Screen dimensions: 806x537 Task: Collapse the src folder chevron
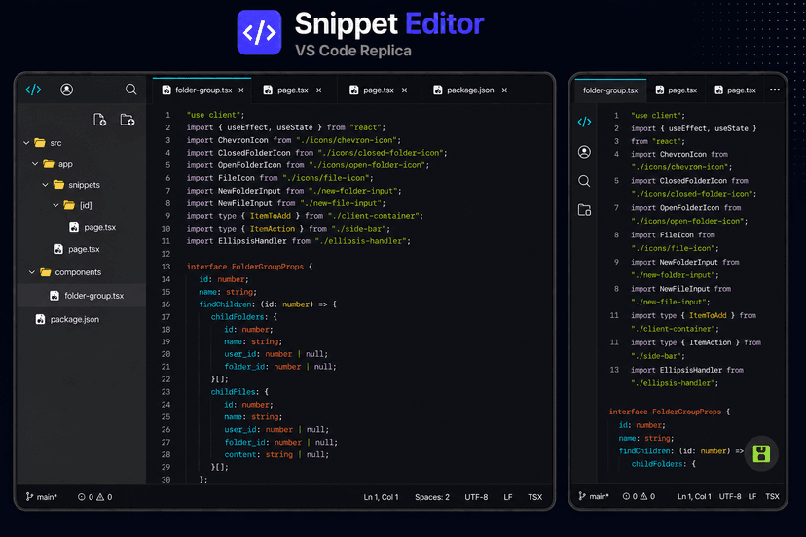pos(26,143)
